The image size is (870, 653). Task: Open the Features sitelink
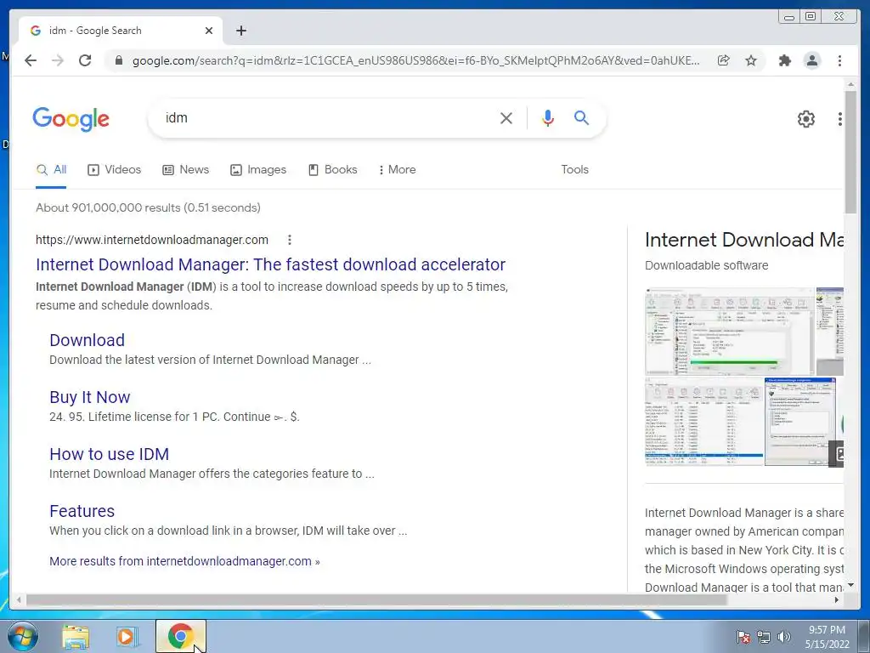coord(82,511)
